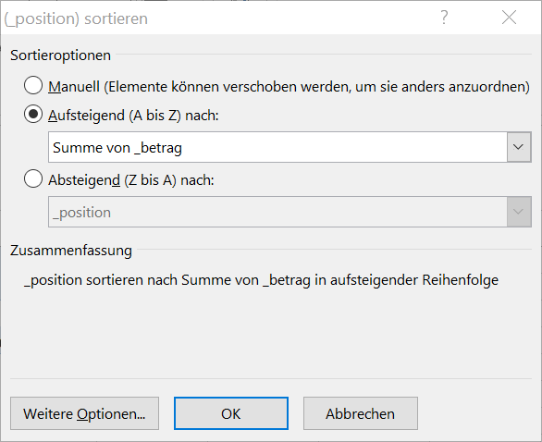Viewport: 542px width, 442px height.
Task: Confirm sorting with the OK button
Action: point(231,413)
